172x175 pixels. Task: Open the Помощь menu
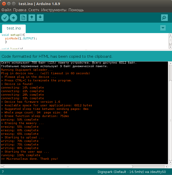pos(76,10)
